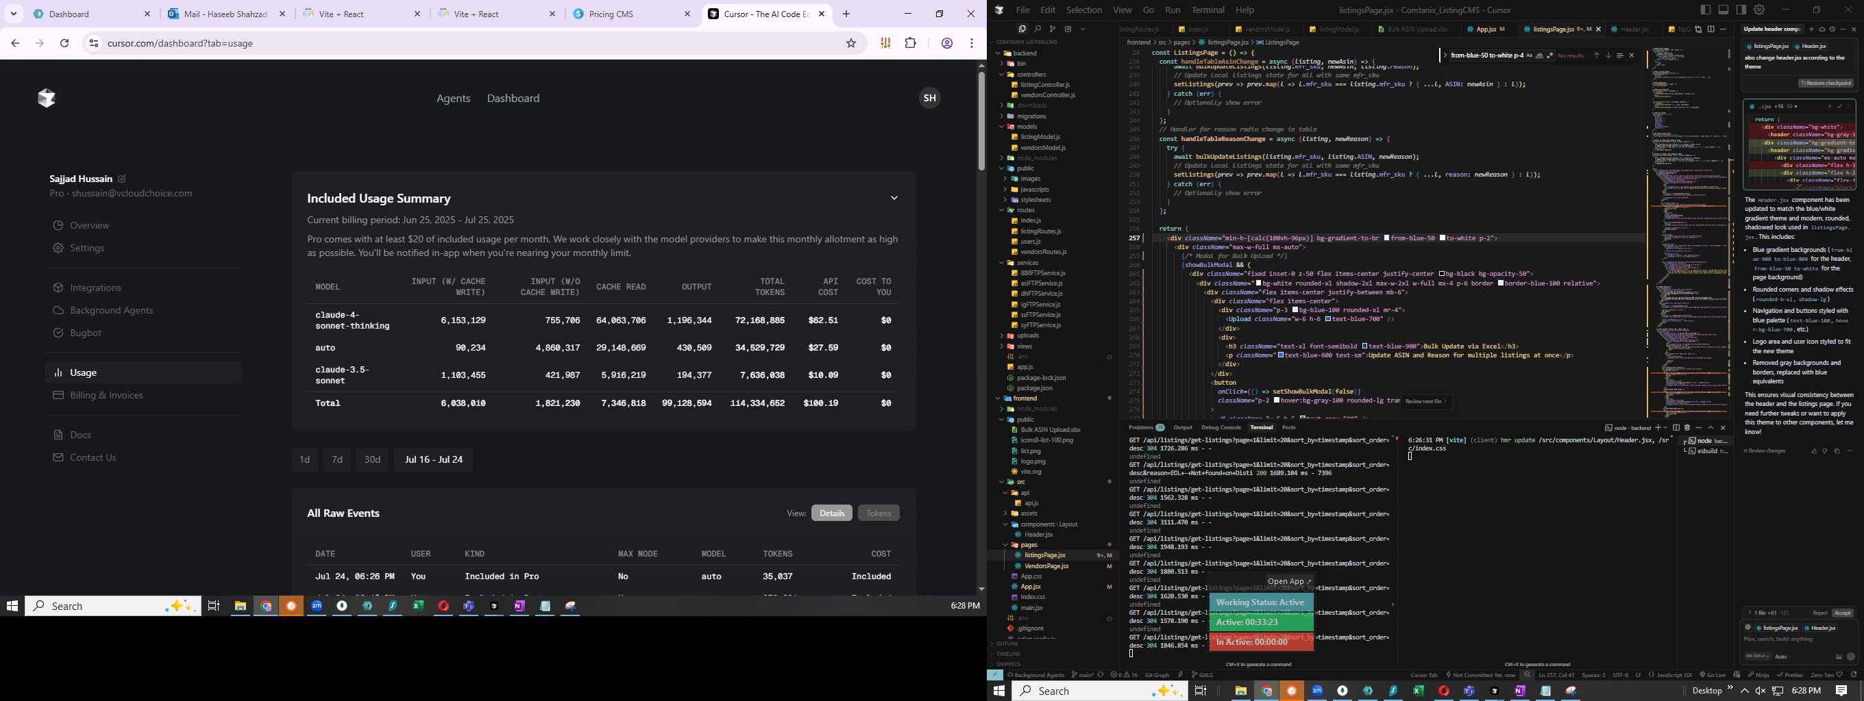Click the 'Plan, search, build anything' chat input
Screen dimensions: 1864x701
coord(1798,639)
